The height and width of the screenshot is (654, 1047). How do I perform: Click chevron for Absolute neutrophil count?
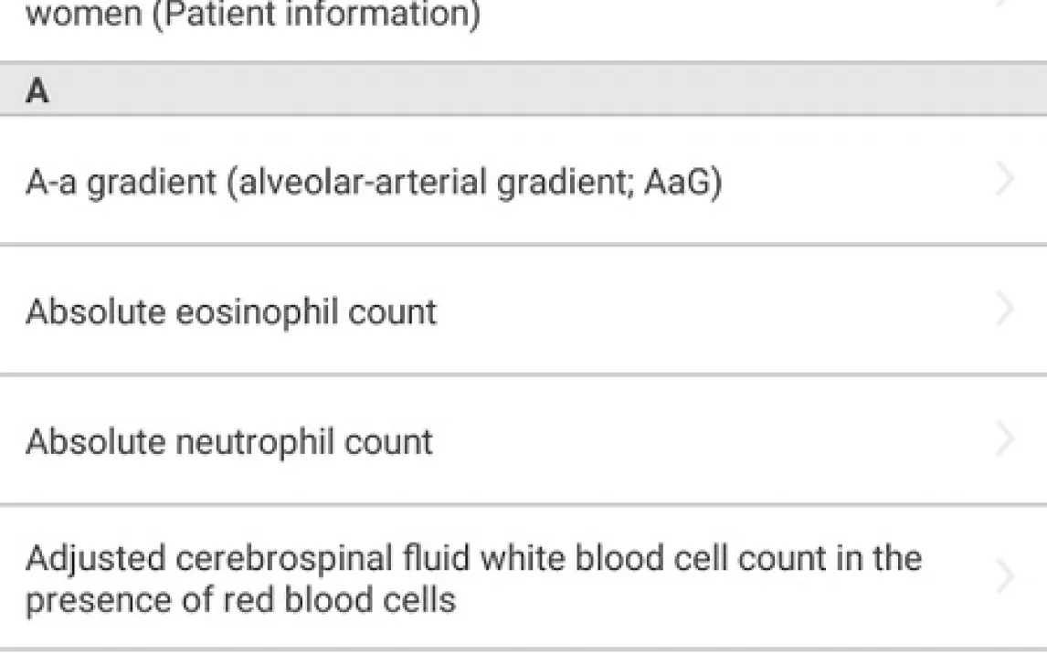tap(1004, 439)
